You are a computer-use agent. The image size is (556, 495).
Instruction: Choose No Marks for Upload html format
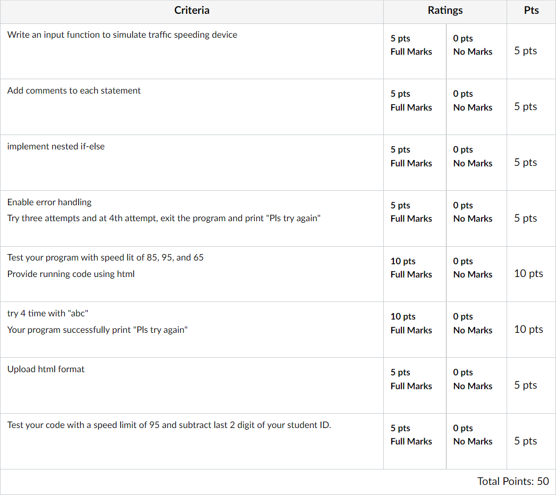click(476, 385)
